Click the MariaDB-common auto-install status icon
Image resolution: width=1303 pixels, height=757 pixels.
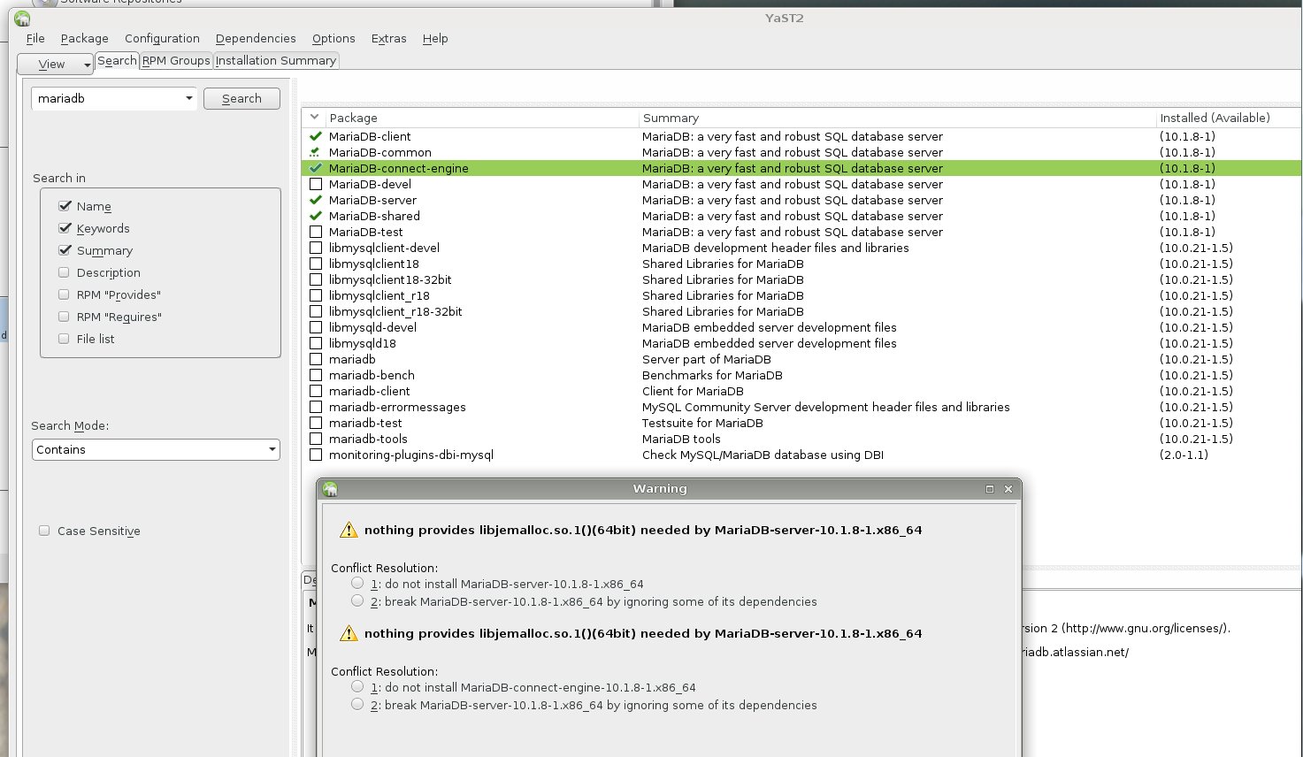[315, 152]
